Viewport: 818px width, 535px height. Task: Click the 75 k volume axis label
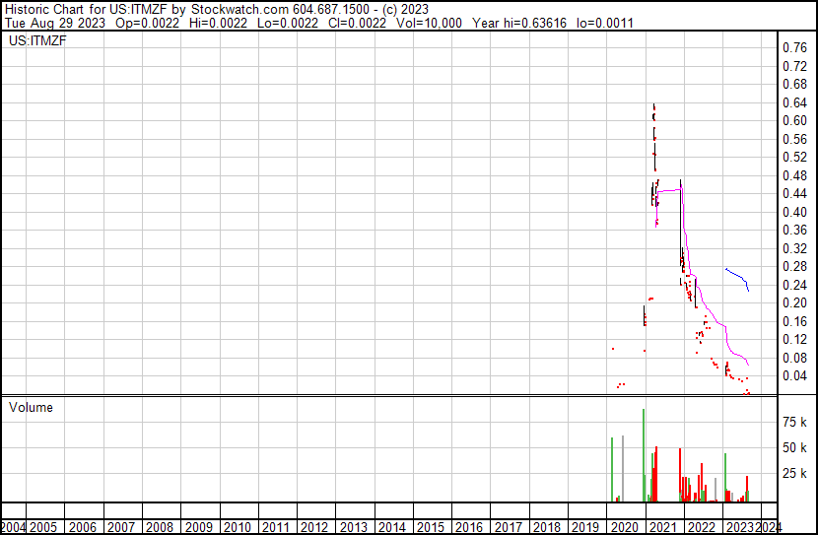point(795,422)
